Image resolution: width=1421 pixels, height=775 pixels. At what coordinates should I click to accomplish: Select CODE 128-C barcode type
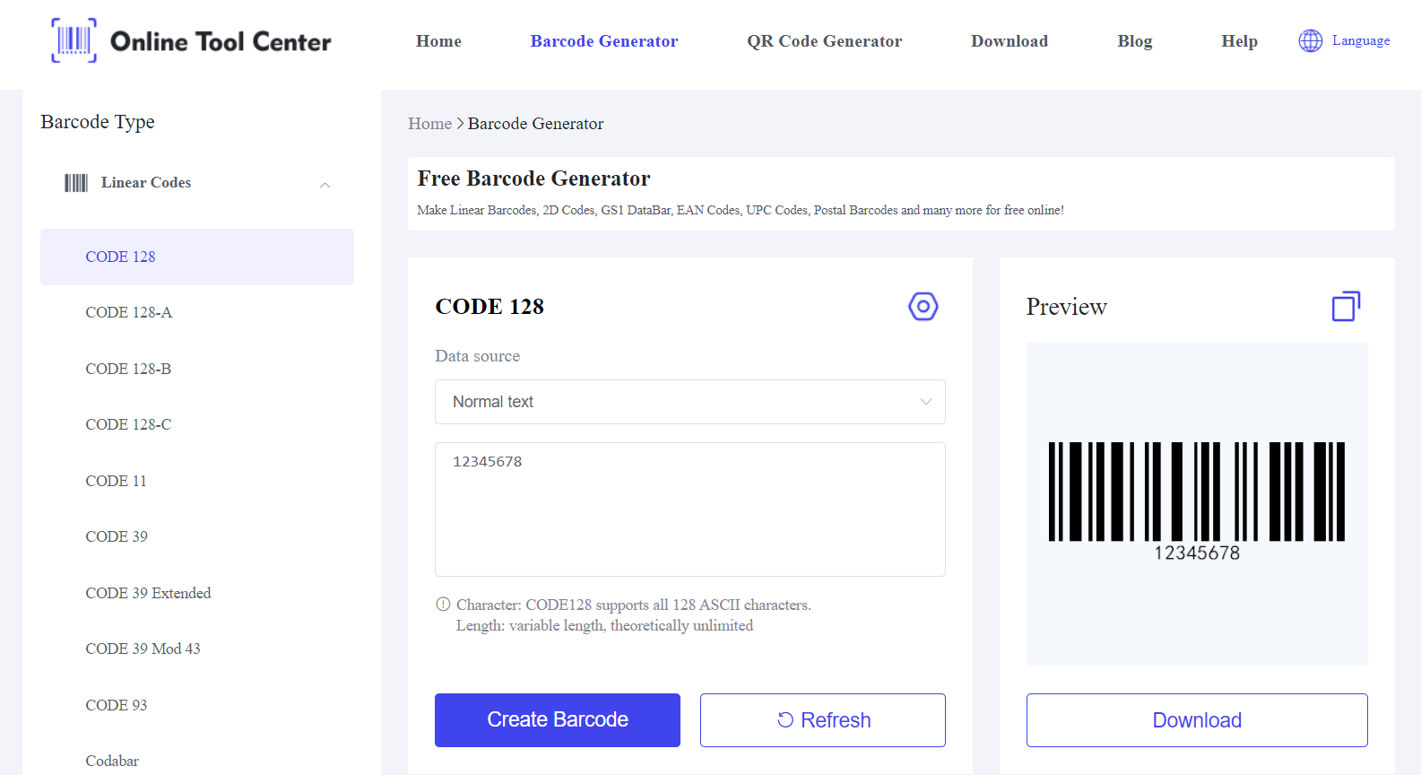(197, 424)
